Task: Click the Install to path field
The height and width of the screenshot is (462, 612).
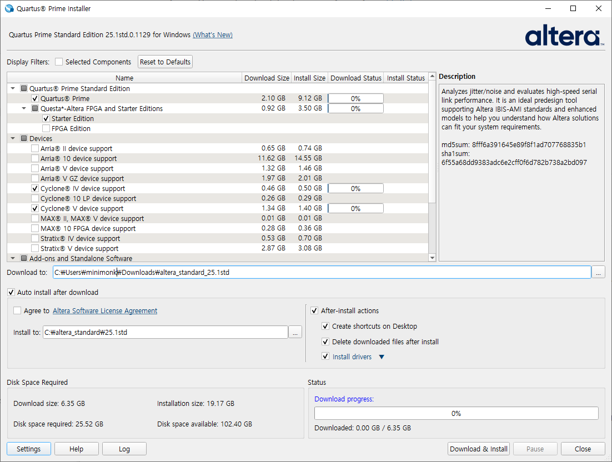Action: pos(165,333)
